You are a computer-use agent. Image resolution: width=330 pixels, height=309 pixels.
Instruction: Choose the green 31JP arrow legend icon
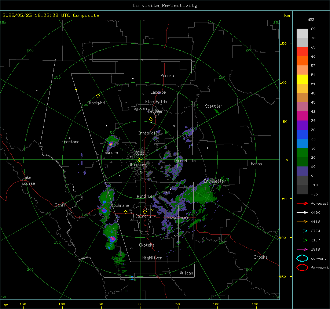[302, 240]
